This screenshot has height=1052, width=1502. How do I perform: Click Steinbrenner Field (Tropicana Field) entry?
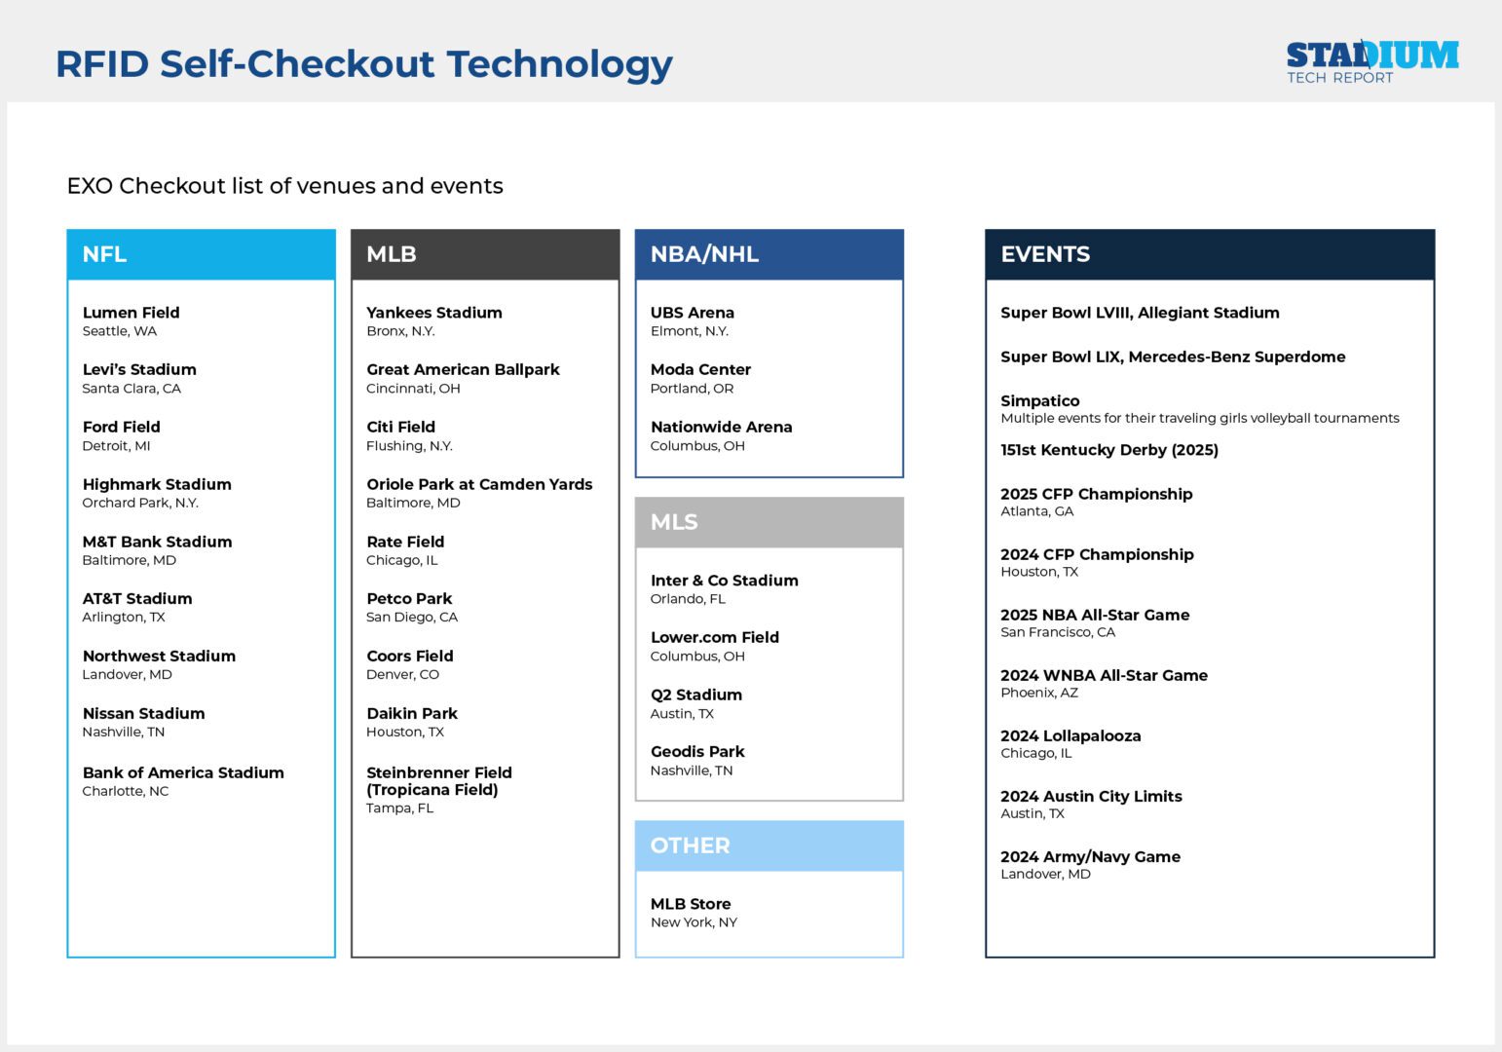438,781
